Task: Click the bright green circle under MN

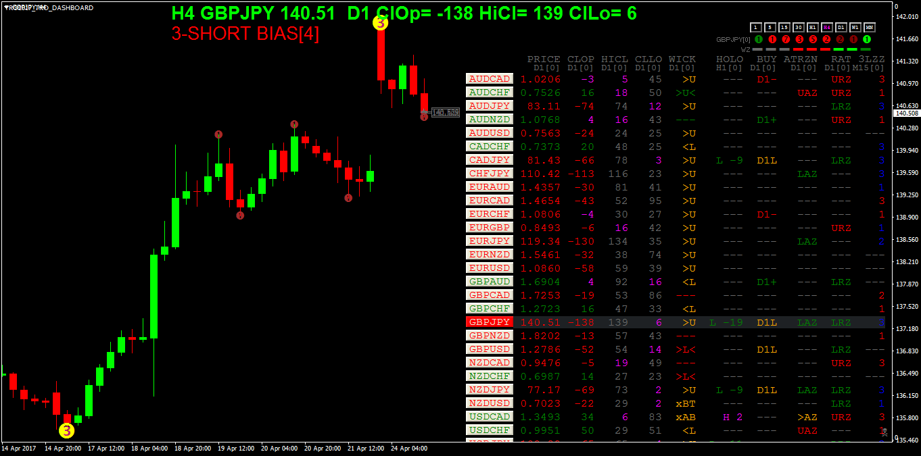Action: coord(867,39)
